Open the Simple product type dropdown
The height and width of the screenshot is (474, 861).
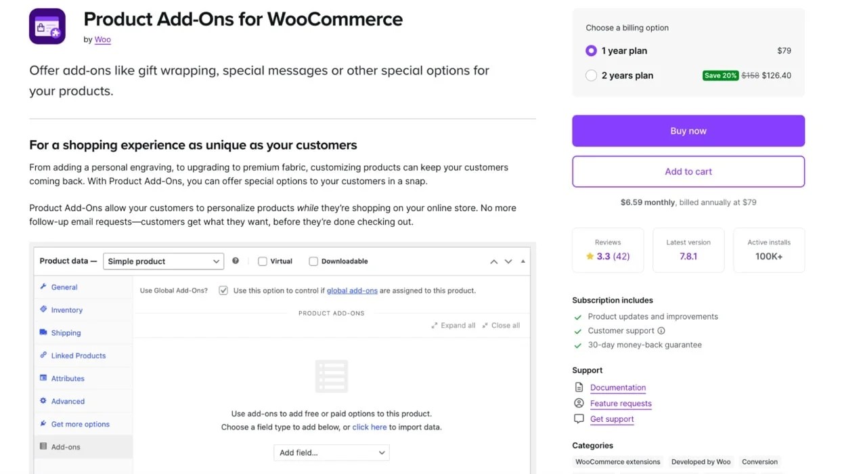pos(163,261)
